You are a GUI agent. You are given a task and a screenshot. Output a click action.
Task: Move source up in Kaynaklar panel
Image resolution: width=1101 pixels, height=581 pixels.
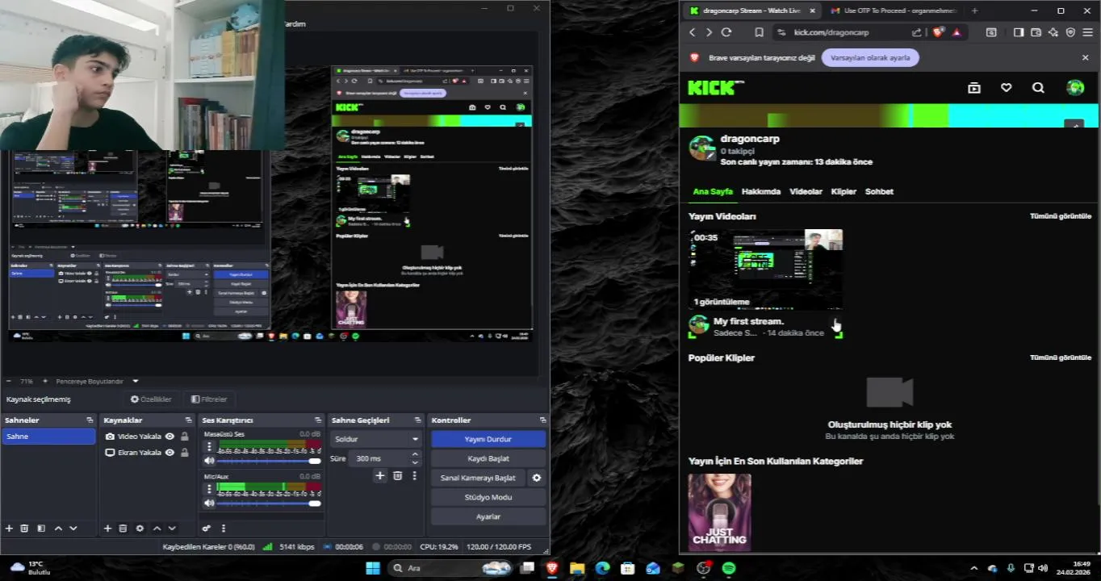[157, 529]
